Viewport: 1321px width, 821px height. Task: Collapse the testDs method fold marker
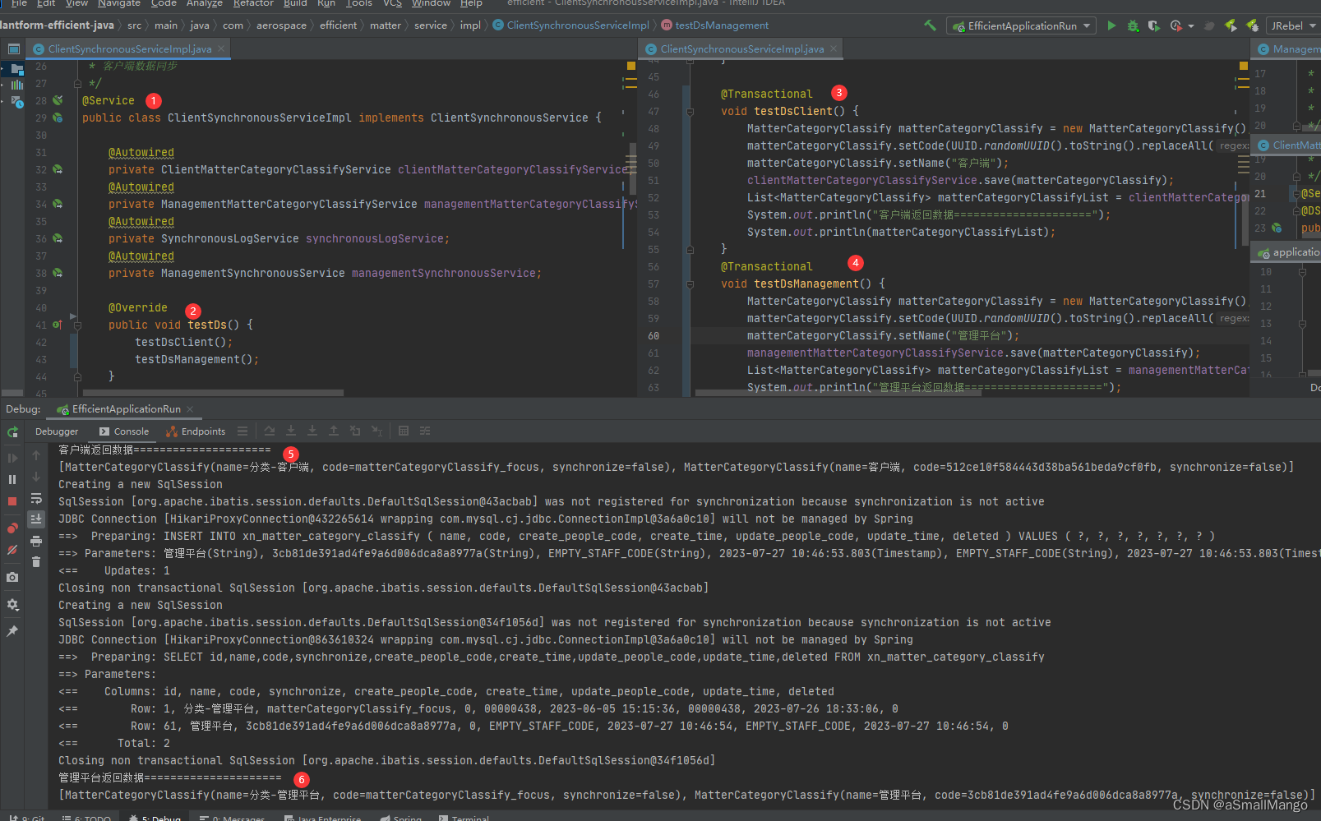(77, 325)
